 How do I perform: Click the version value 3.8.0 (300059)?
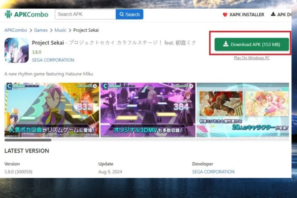coord(18,172)
